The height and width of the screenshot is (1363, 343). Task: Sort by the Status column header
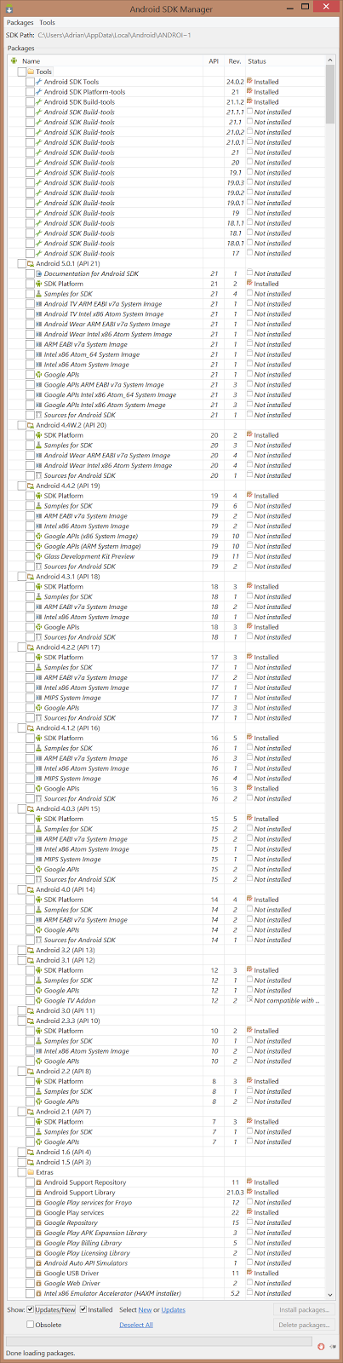(x=286, y=61)
